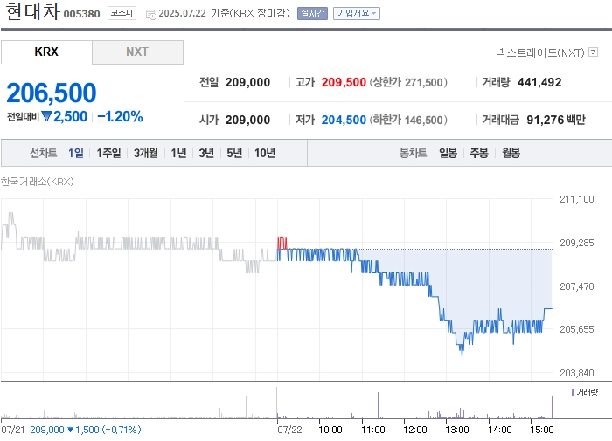Click the 거래량 value 441,492
Image resolution: width=612 pixels, height=441 pixels.
(x=539, y=82)
